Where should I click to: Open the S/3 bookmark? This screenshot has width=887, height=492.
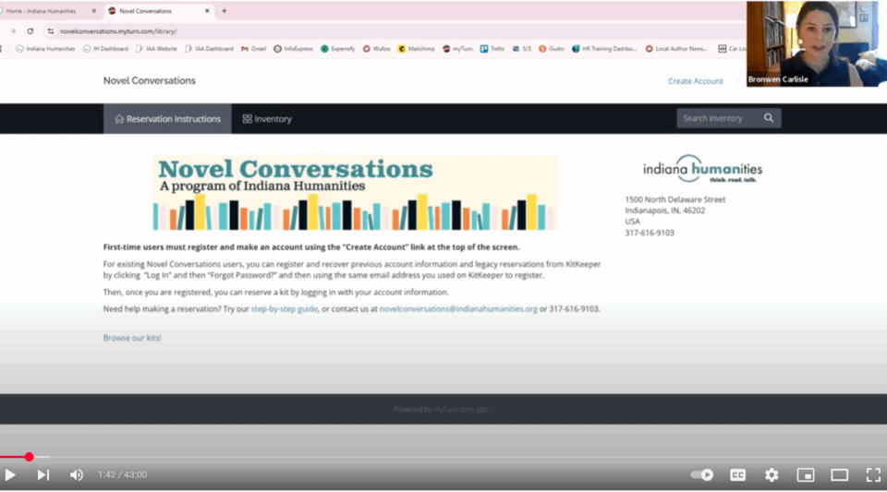(x=521, y=49)
